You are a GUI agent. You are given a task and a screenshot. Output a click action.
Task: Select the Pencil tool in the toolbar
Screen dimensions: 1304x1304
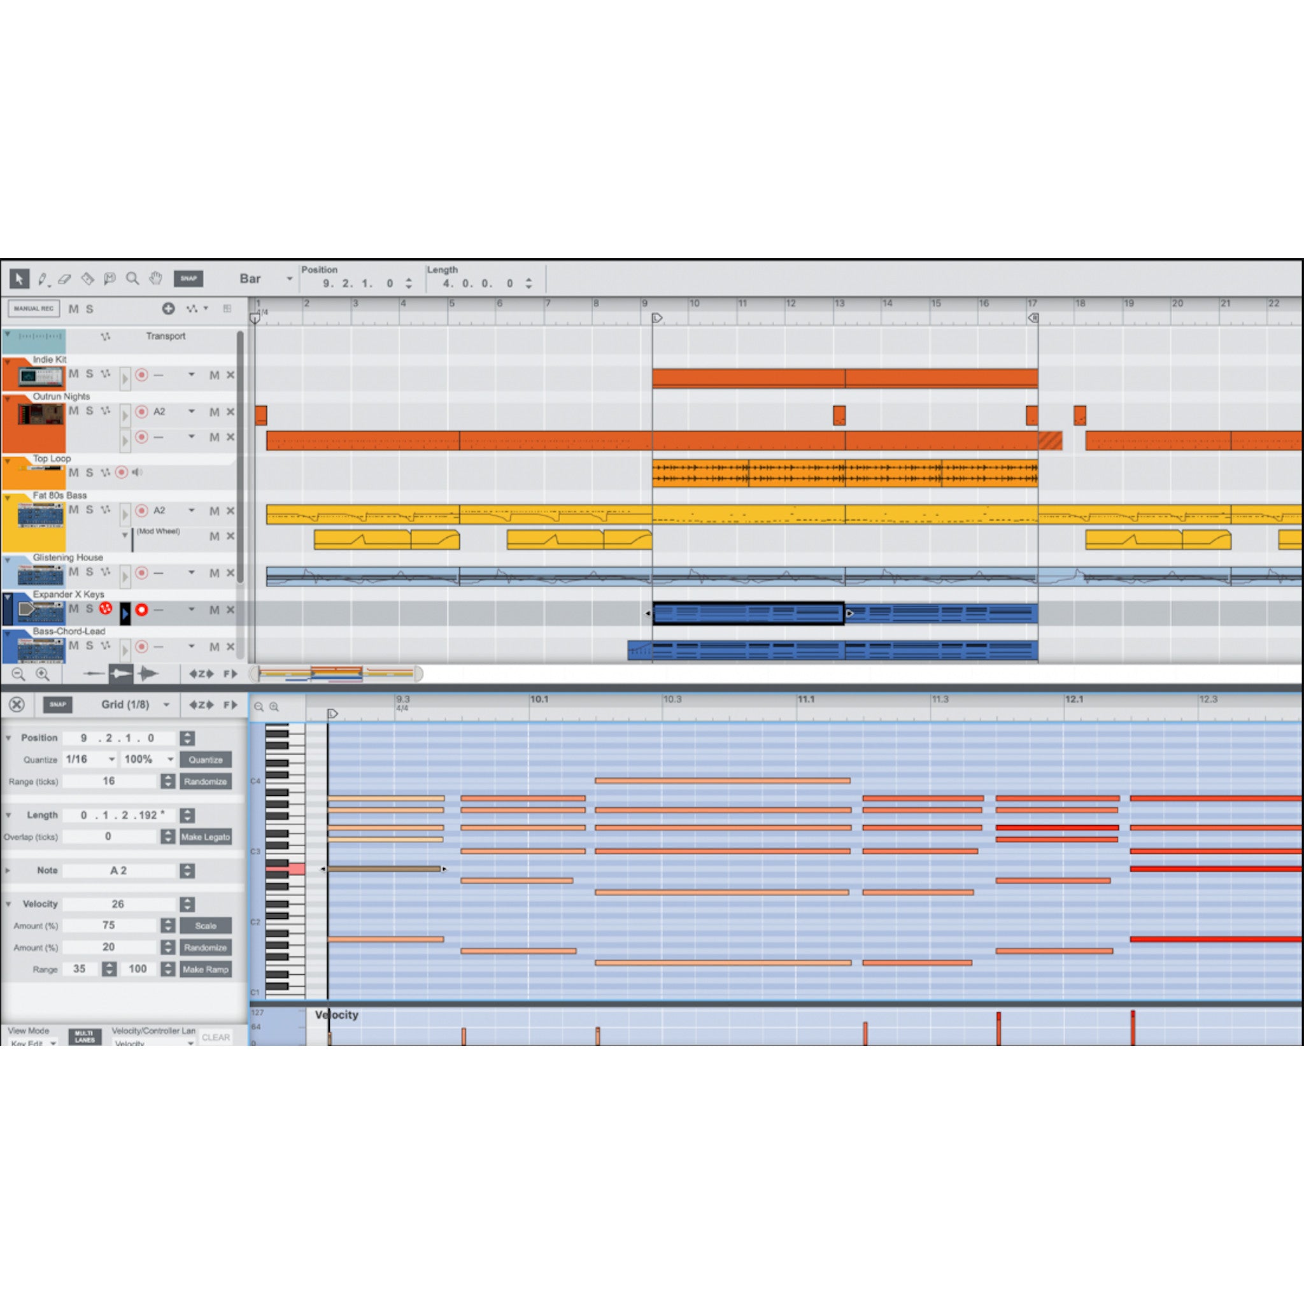(x=43, y=279)
